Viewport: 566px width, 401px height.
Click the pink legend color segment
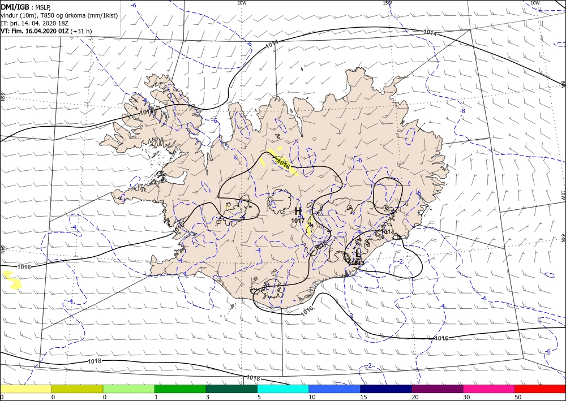[x=489, y=389]
